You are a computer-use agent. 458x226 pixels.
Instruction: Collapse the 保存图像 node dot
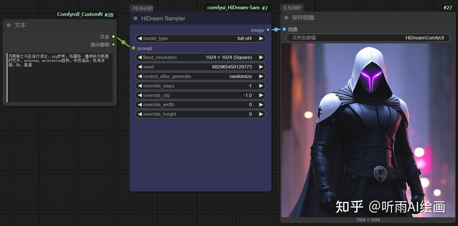pos(286,18)
